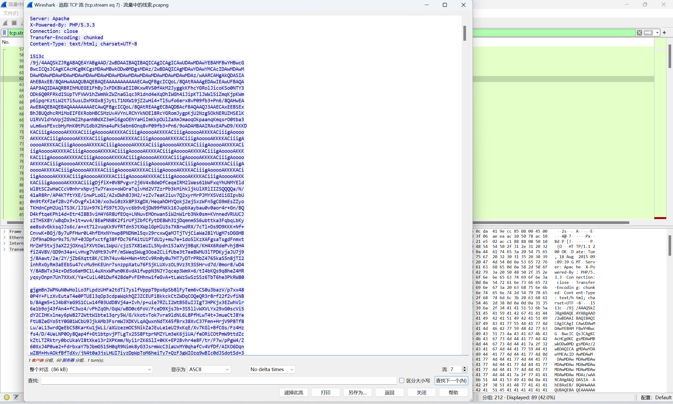
Task: Open the capture file comment notepad icon
Action: pyautogui.click(x=16, y=397)
